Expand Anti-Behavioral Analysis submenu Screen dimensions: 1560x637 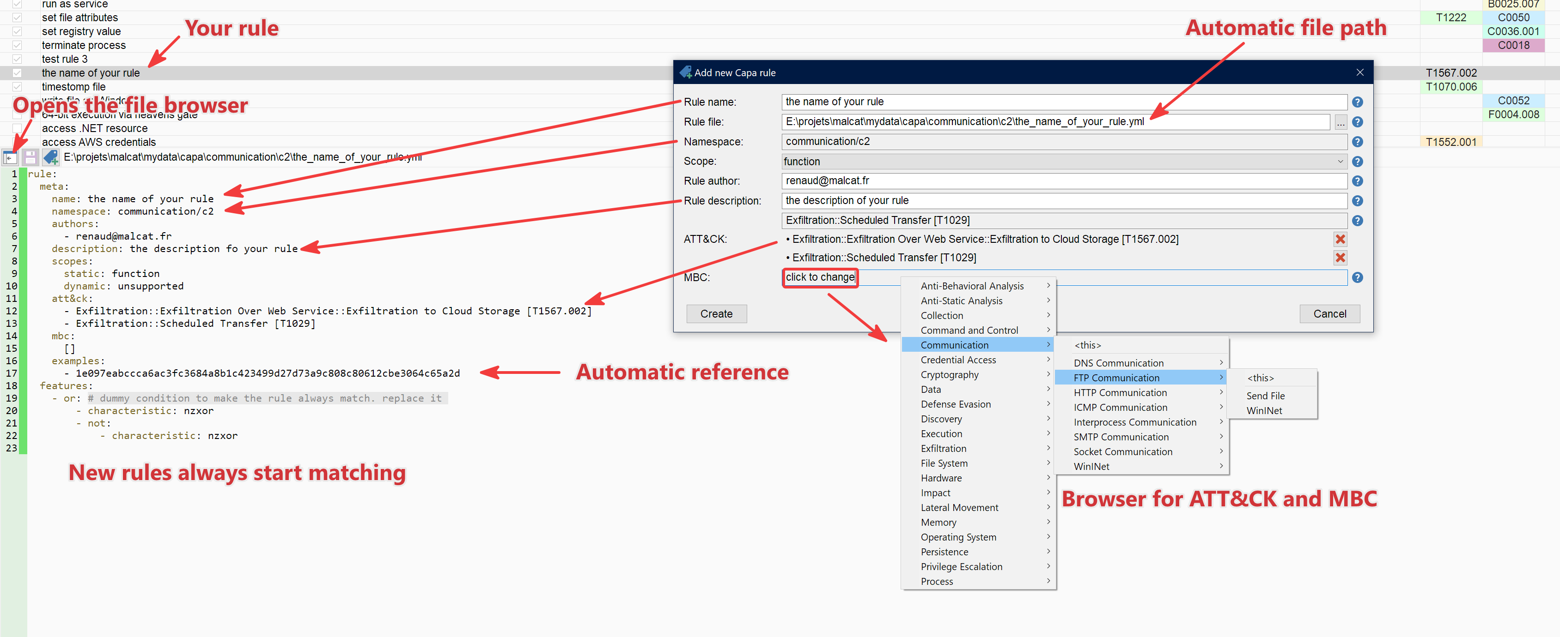978,286
